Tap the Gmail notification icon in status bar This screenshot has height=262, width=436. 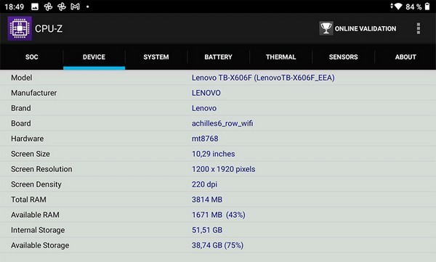click(x=75, y=7)
